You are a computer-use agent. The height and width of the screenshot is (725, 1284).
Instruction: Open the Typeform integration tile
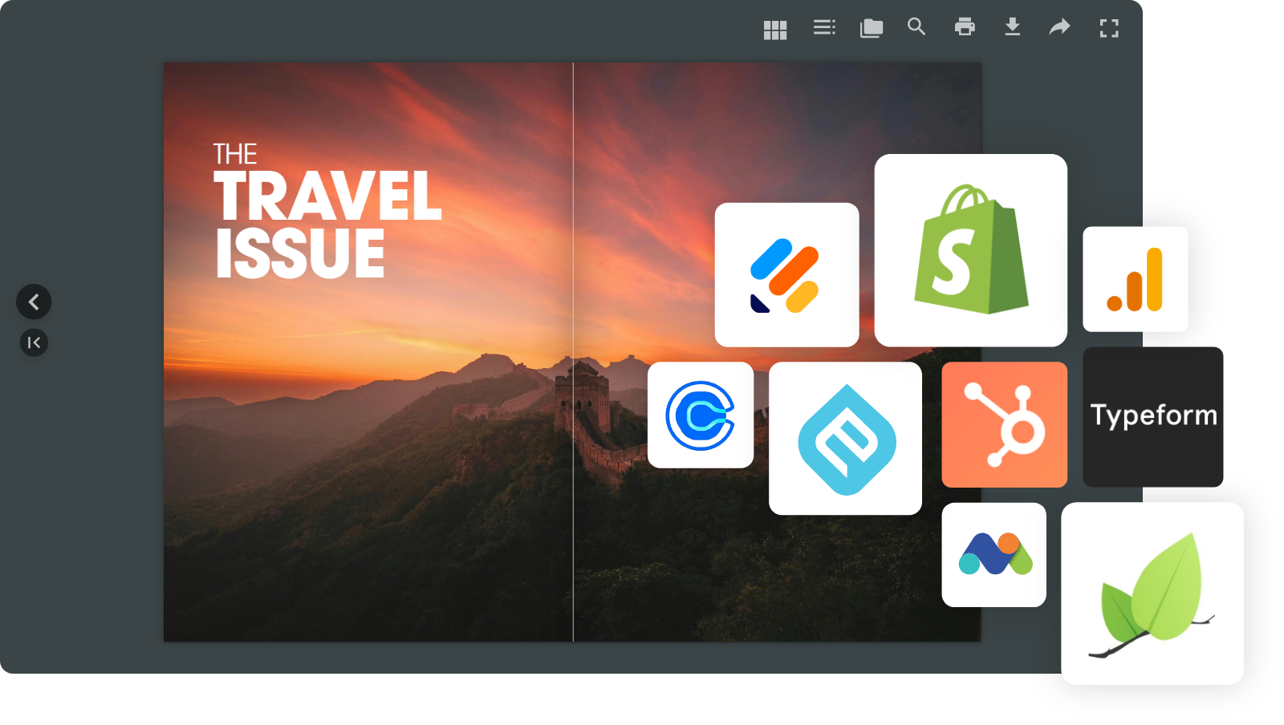tap(1152, 416)
